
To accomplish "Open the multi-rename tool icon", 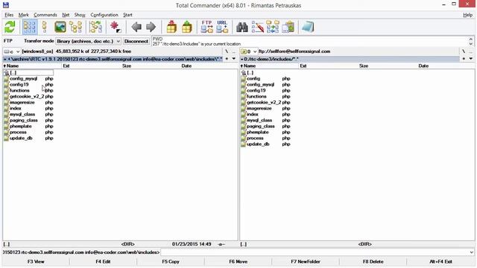I will pos(258,27).
